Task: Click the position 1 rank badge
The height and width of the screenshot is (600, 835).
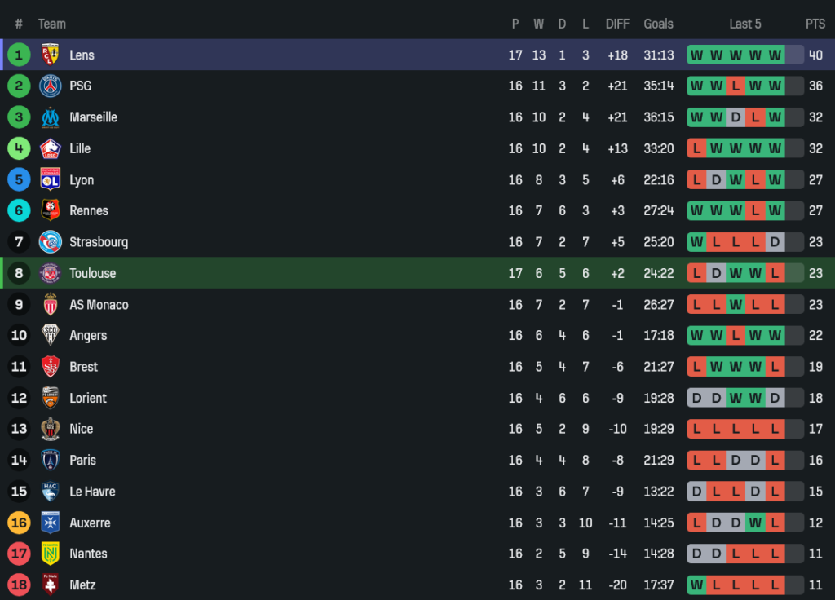Action: [19, 55]
